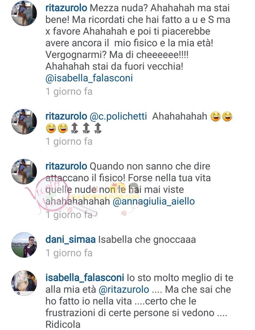255x330 pixels.
Task: Open ritazurolo's avatar on the 'Quando non sanno' comment
Action: click(24, 171)
